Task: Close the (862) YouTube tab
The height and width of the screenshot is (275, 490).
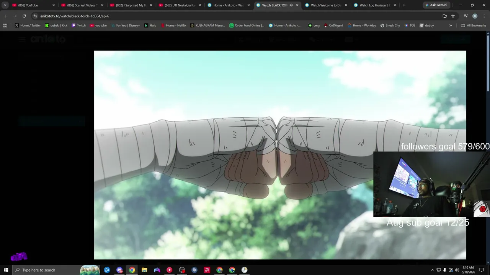Action: [53, 5]
